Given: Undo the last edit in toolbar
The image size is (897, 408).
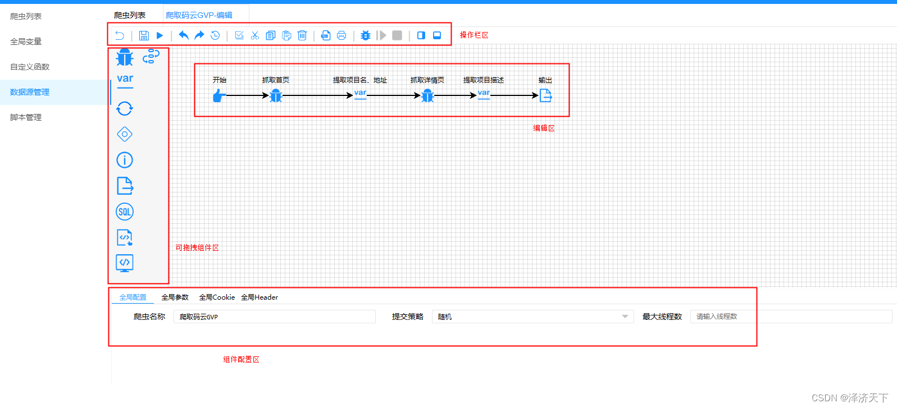Looking at the screenshot, I should 184,35.
